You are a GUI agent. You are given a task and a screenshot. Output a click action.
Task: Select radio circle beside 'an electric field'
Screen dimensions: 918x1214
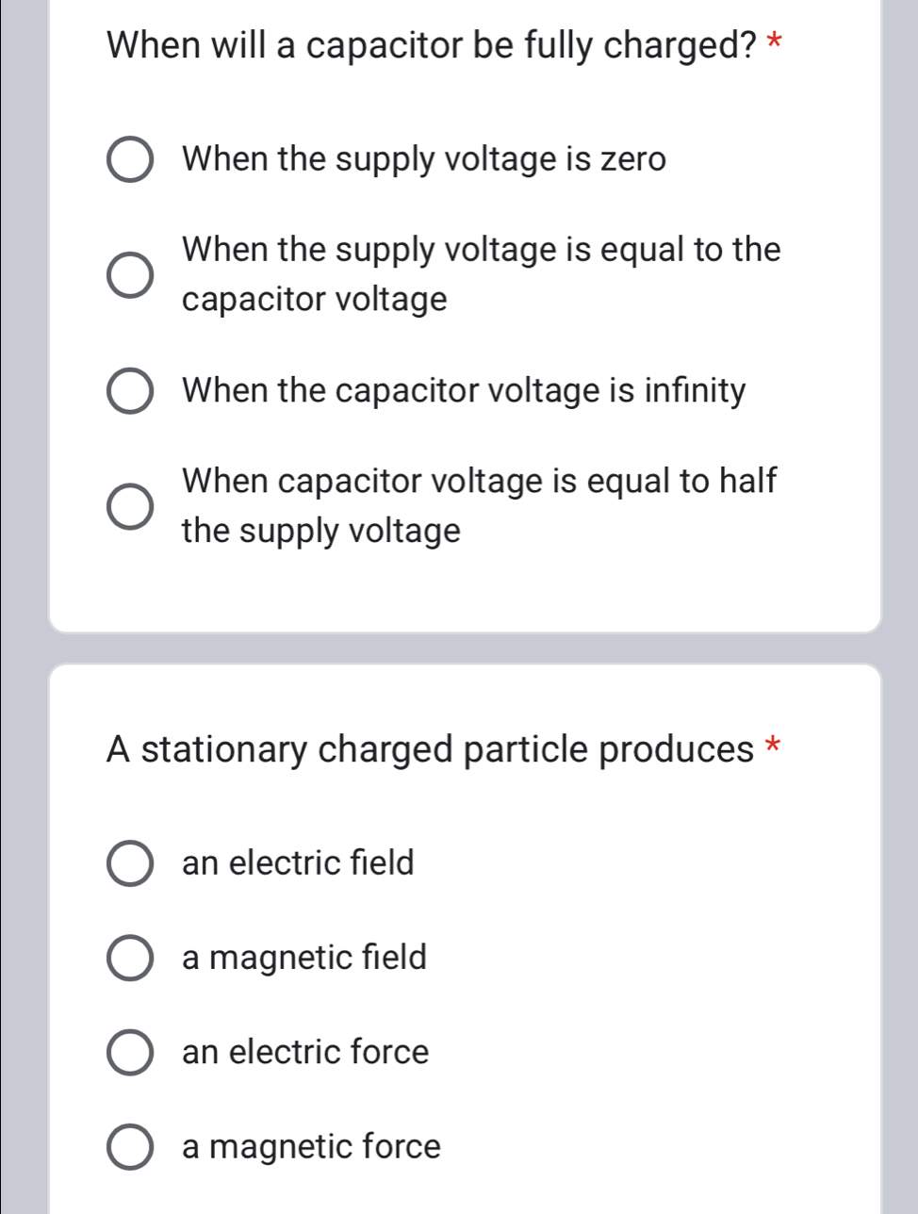(130, 864)
